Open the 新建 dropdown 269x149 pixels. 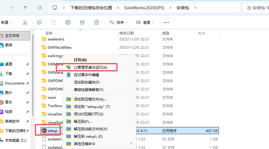(x=7, y=22)
